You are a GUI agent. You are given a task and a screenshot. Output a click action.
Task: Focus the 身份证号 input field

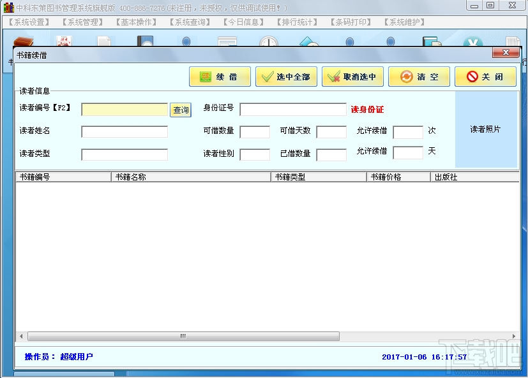coord(293,110)
